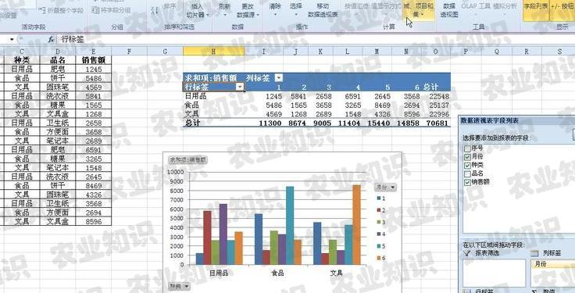Open the 选择 (Select) ribbon menu
The height and width of the screenshot is (293, 575).
pyautogui.click(x=296, y=10)
